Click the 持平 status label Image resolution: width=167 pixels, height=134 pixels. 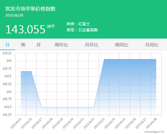(51, 26)
